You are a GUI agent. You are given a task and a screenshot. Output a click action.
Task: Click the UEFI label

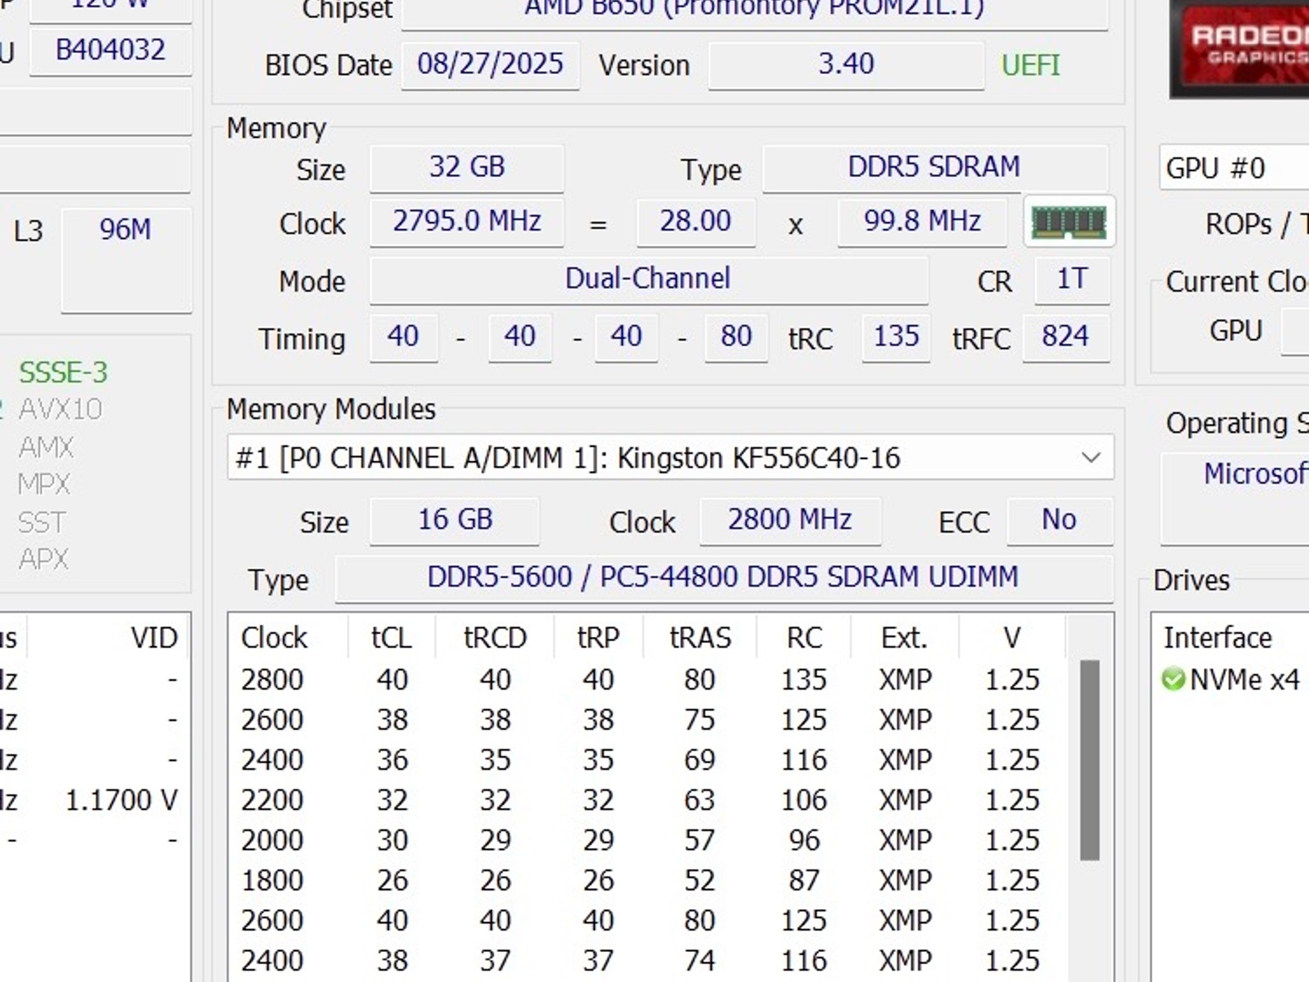[1030, 65]
